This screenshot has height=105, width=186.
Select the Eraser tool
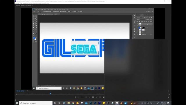pos(33,26)
